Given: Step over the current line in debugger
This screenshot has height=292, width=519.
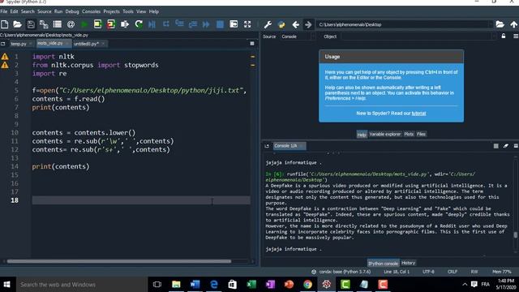Looking at the screenshot, I should 165,24.
